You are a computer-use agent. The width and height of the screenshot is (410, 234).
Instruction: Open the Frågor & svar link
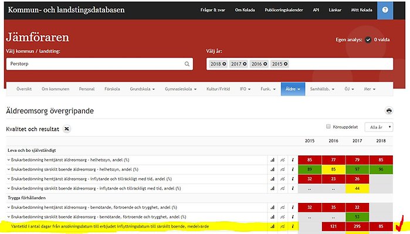tap(212, 10)
